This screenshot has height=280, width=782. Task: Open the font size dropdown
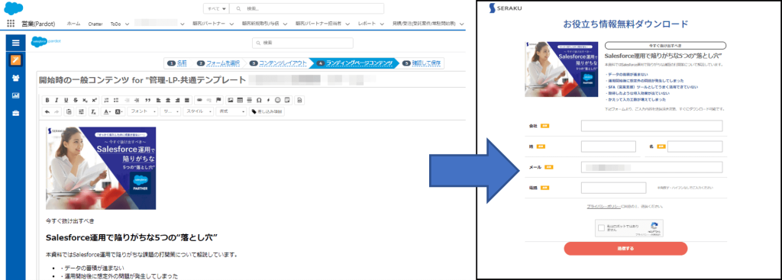(x=170, y=111)
